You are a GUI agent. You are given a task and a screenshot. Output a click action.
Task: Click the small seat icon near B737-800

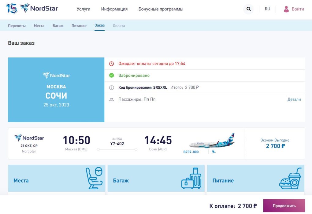coord(214,151)
